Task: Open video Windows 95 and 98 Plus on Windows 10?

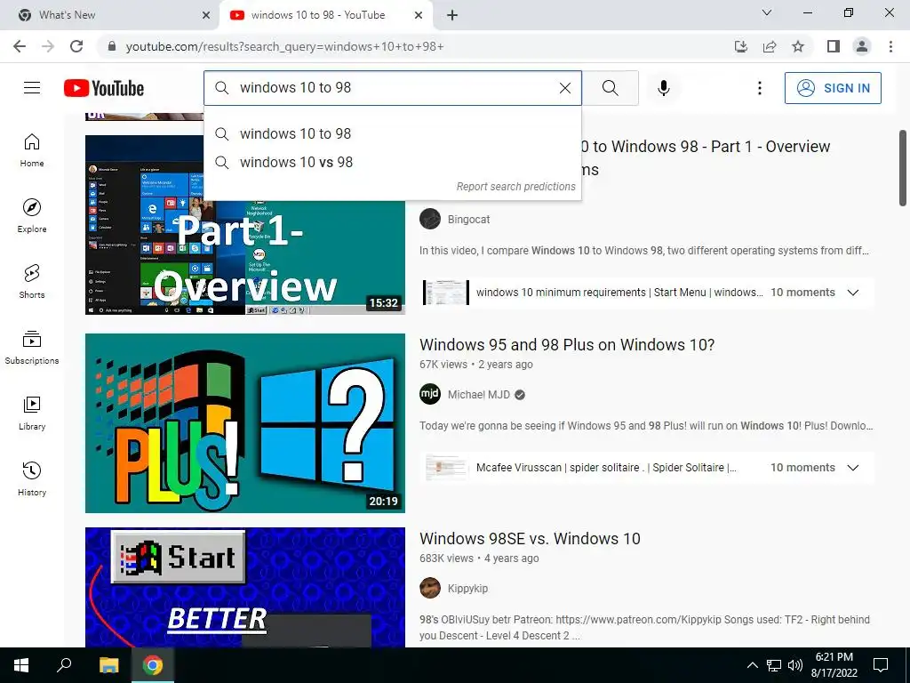Action: point(567,344)
